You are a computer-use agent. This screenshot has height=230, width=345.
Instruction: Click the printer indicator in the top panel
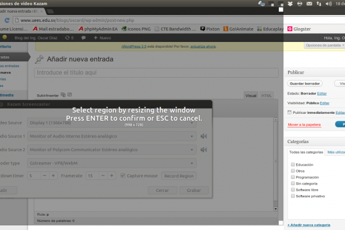click(300, 3)
